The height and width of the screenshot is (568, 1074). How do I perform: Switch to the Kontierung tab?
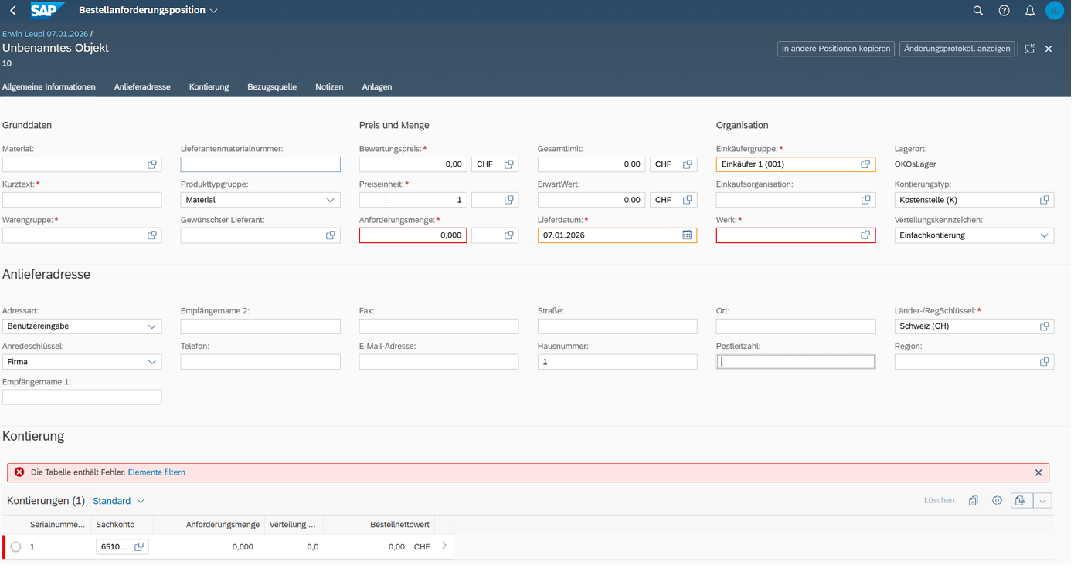click(x=209, y=87)
